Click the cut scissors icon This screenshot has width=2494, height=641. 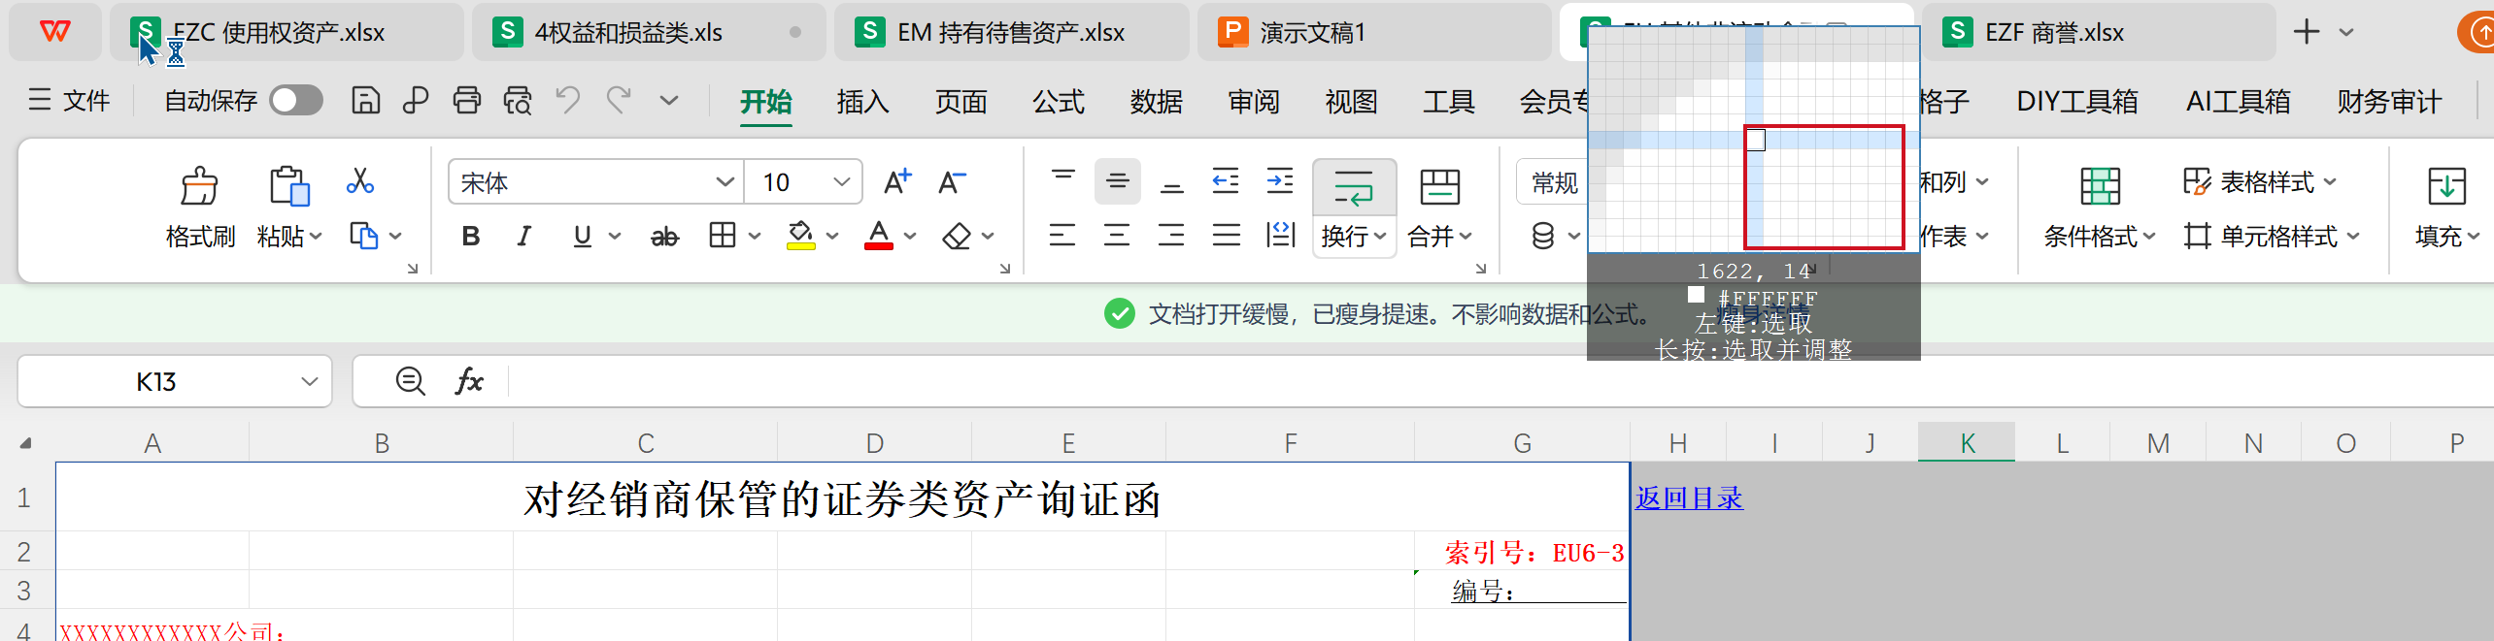tap(360, 180)
